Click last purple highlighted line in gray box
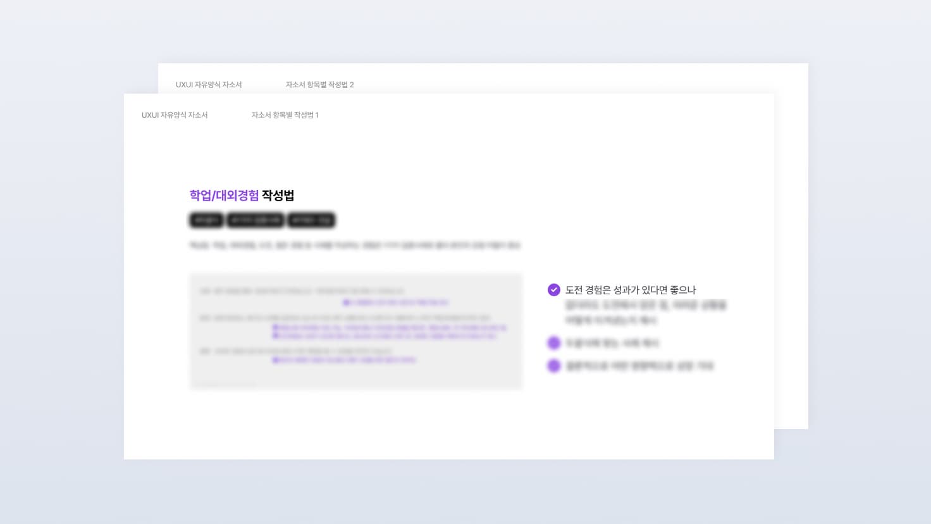The image size is (931, 524). click(344, 360)
